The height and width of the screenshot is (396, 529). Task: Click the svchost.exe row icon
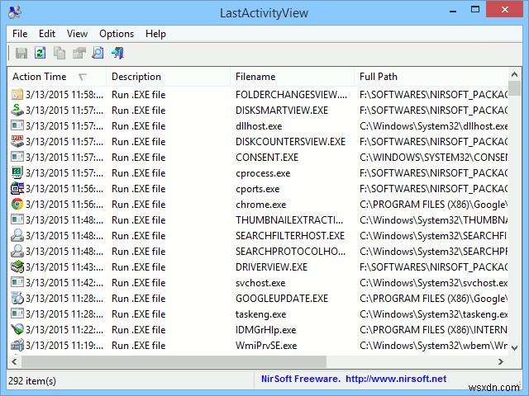coord(17,282)
